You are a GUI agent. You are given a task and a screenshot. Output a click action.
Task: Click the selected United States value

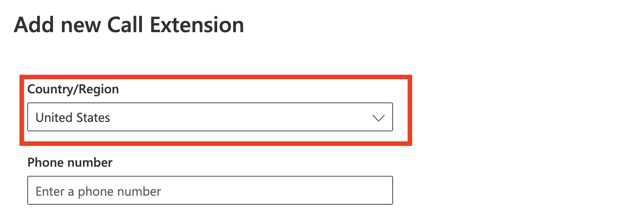click(73, 118)
